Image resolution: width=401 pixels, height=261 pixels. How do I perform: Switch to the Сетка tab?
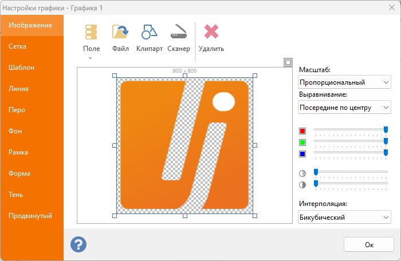pyautogui.click(x=32, y=46)
